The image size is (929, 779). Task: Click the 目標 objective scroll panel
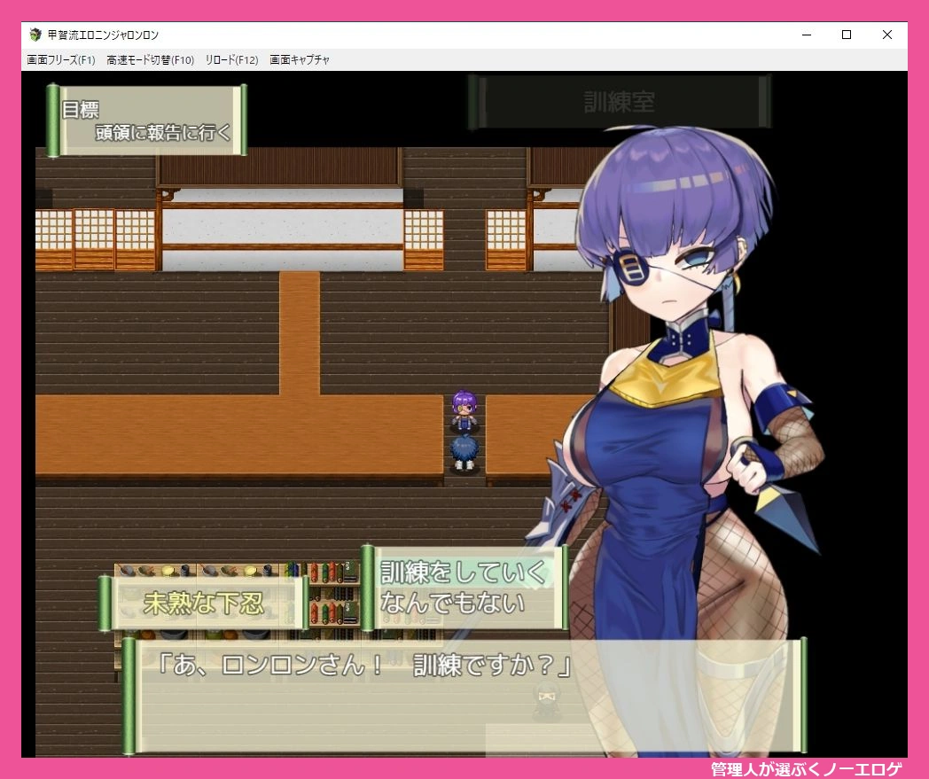[x=147, y=121]
